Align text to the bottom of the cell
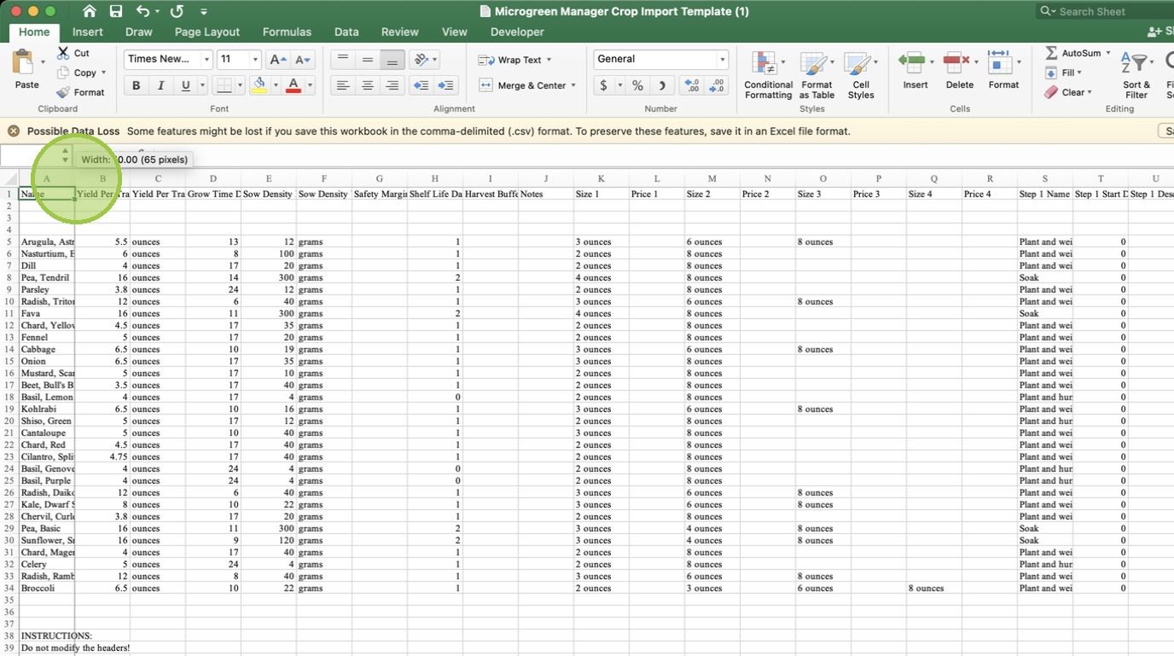 (392, 59)
